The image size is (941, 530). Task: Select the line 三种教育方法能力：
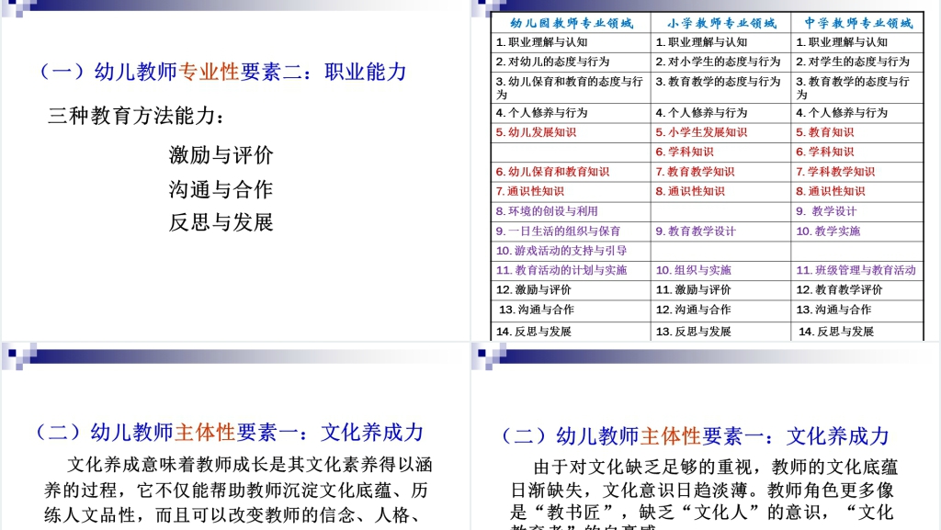click(136, 116)
